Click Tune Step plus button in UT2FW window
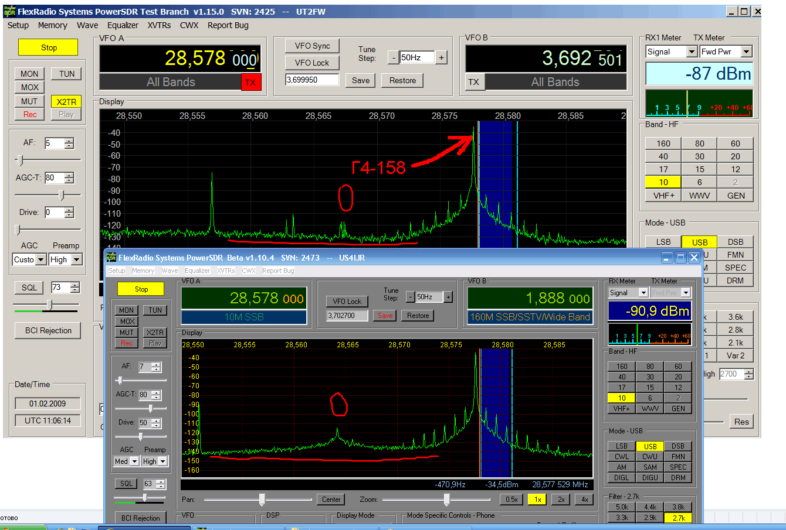786x530 pixels. [442, 57]
